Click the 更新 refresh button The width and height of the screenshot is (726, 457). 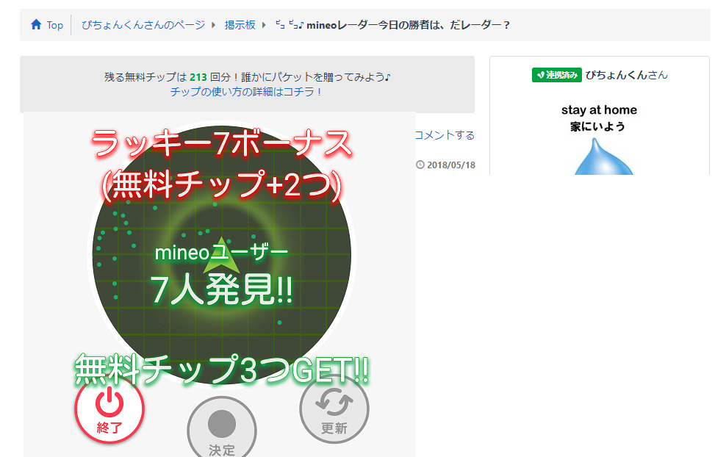pos(334,409)
